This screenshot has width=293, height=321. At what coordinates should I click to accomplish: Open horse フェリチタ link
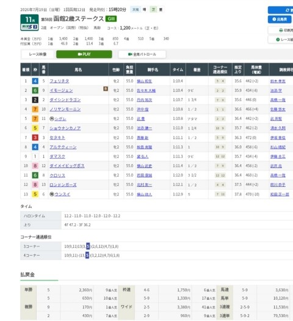59,81
